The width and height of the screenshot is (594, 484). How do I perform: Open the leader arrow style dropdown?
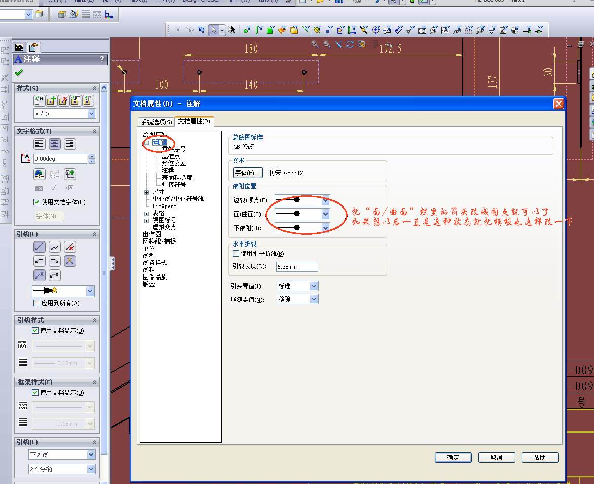tap(90, 291)
